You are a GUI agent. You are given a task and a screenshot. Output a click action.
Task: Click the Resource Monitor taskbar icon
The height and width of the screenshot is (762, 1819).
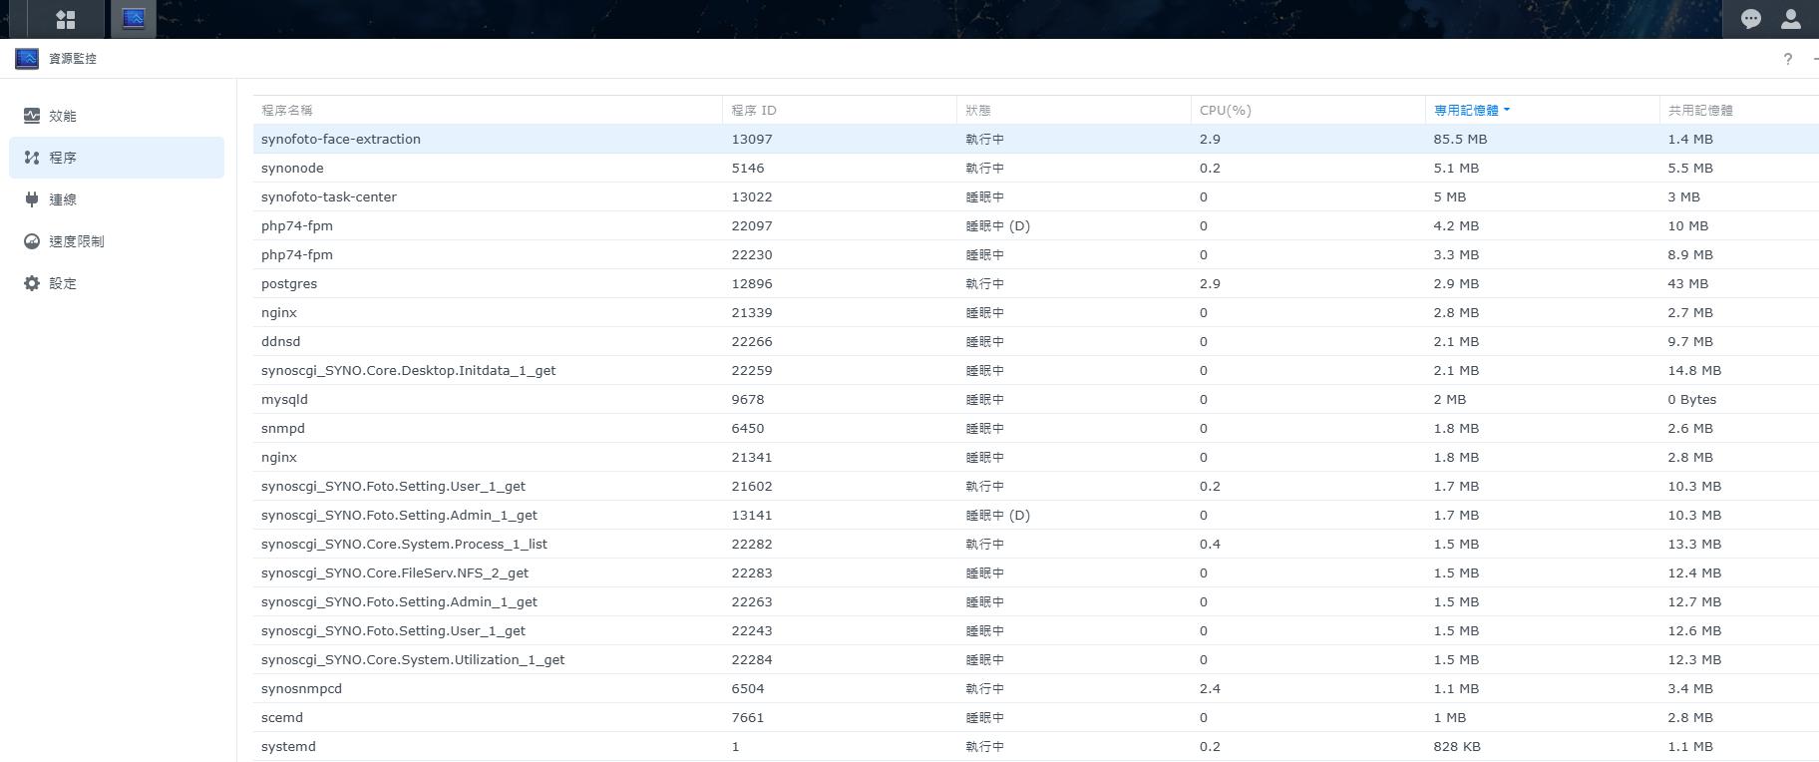pyautogui.click(x=134, y=19)
